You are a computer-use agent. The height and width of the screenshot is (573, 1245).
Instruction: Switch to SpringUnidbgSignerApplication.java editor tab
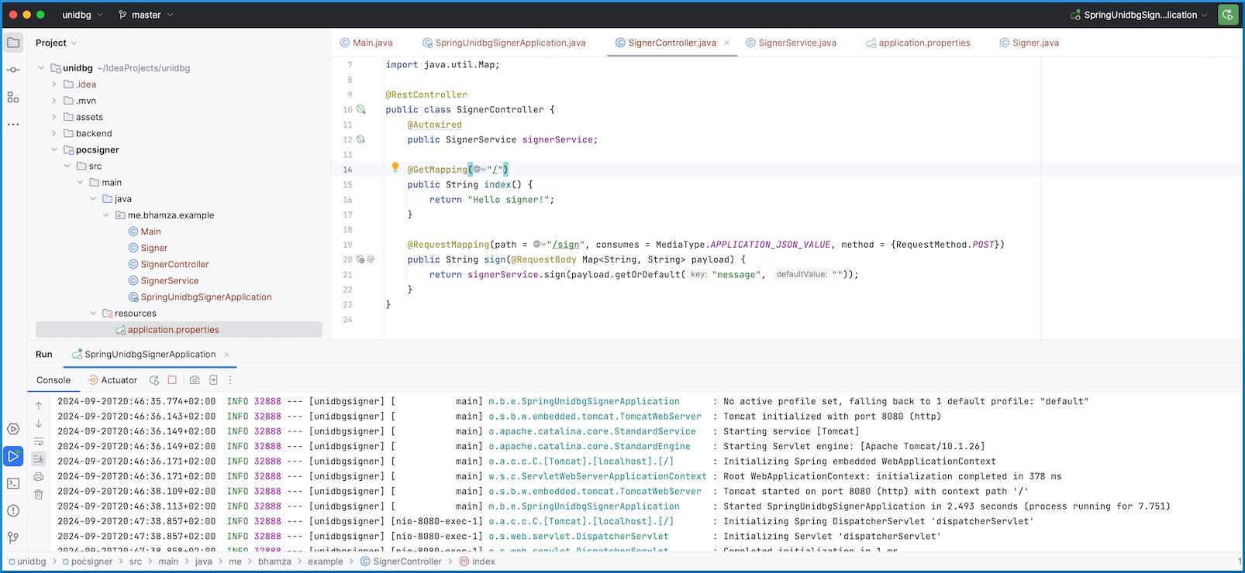tap(504, 43)
